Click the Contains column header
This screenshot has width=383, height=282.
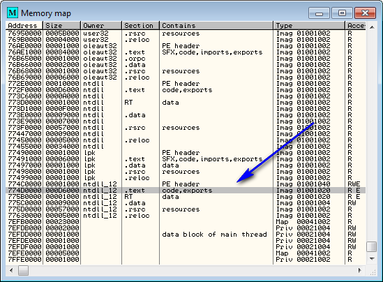(x=216, y=25)
